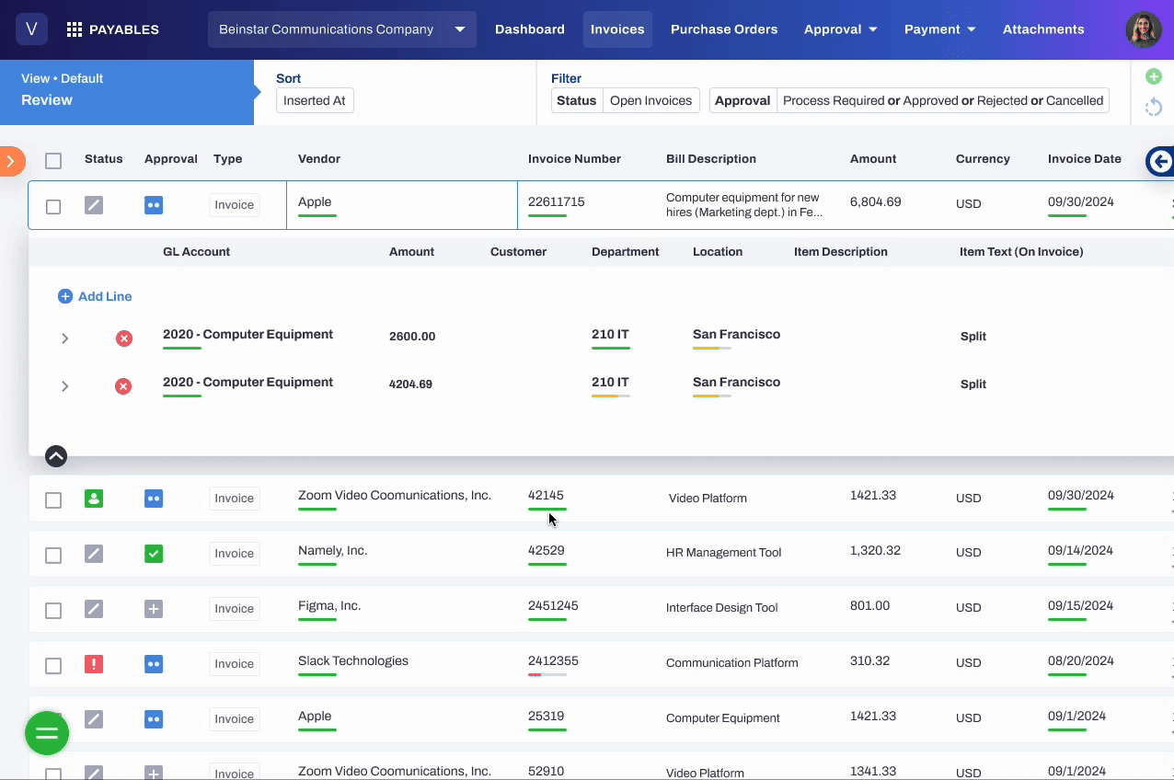Remove the 4204.69 split line
This screenshot has width=1174, height=780.
tap(123, 386)
